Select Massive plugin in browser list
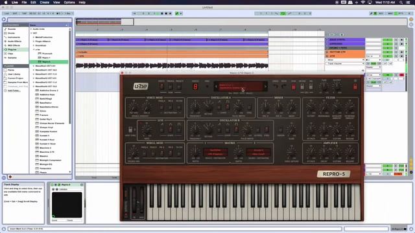This screenshot has height=233, width=415. (x=43, y=156)
